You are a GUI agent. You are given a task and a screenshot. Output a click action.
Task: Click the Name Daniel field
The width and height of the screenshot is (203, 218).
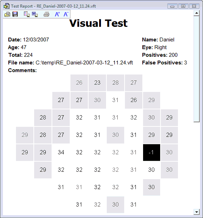coord(158,40)
